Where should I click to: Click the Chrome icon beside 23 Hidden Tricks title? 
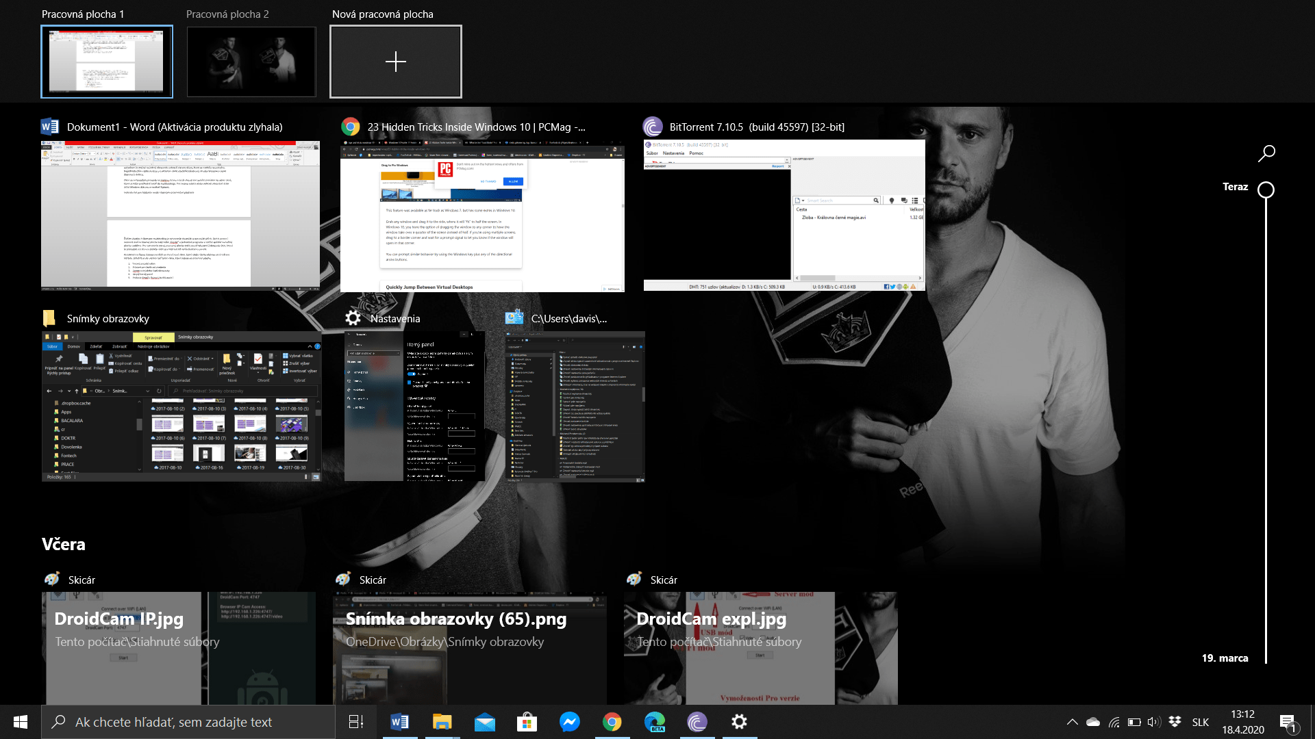(x=351, y=127)
